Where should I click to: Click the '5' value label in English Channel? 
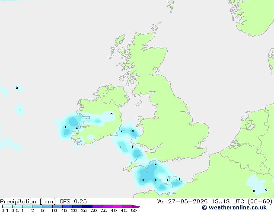(143, 180)
